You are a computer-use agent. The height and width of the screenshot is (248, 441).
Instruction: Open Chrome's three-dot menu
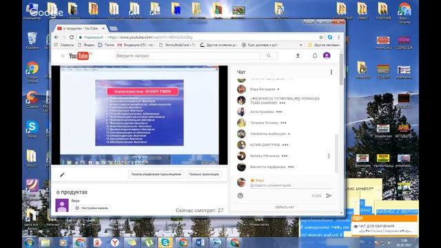click(339, 37)
